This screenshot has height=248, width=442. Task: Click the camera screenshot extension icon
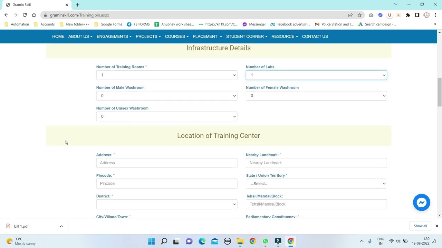(371, 15)
